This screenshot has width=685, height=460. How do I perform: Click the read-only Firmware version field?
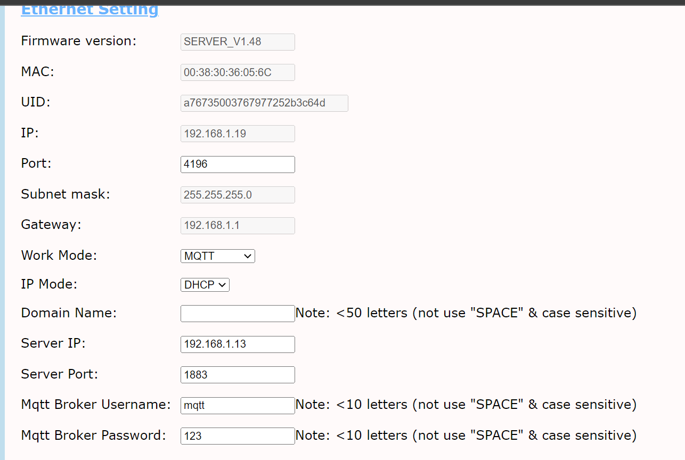click(x=238, y=42)
